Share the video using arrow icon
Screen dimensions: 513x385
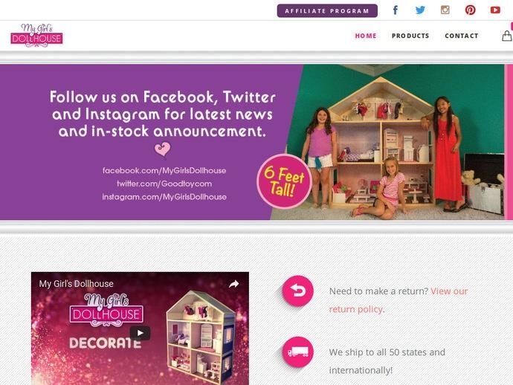[233, 284]
